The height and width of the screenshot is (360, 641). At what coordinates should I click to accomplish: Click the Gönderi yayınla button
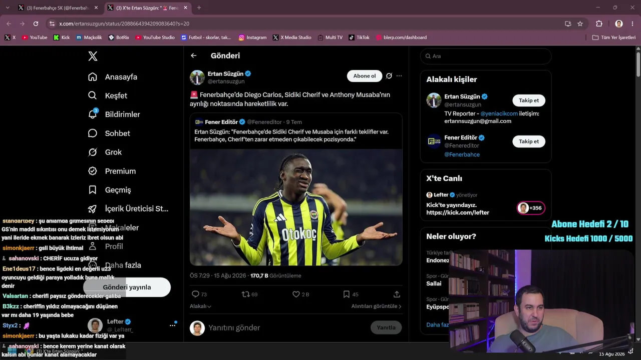127,287
